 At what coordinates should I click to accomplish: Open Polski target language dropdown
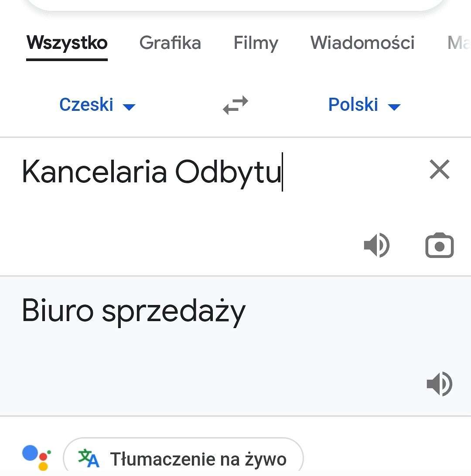tap(365, 105)
